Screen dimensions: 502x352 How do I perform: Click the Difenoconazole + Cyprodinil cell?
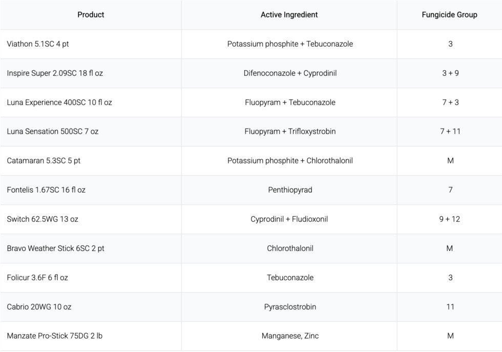(290, 73)
